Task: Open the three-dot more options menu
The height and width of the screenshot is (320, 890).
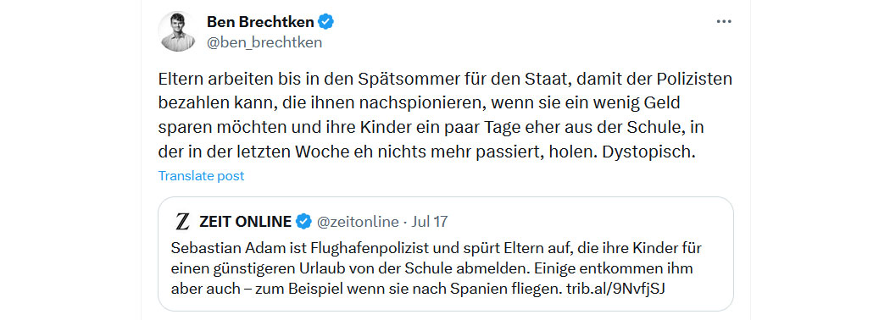Action: 724,21
